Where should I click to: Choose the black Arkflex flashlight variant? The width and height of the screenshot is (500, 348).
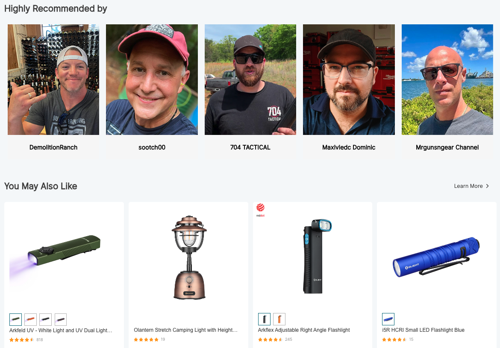(264, 319)
